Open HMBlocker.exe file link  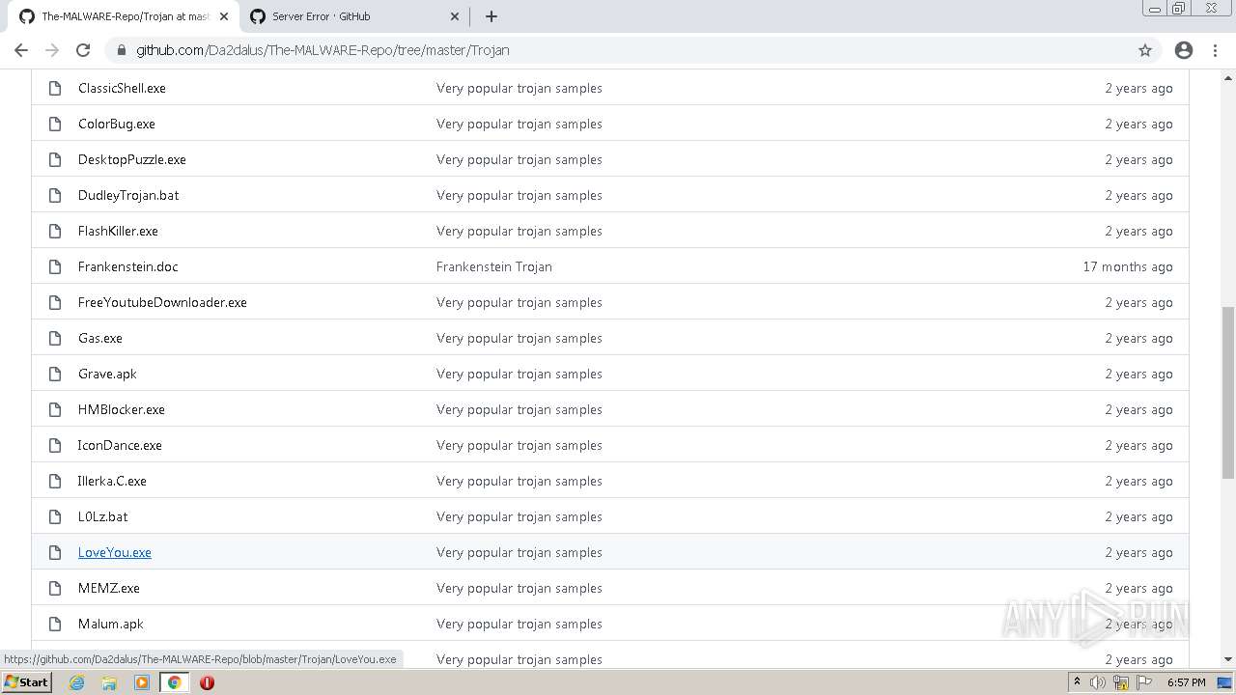[122, 409]
